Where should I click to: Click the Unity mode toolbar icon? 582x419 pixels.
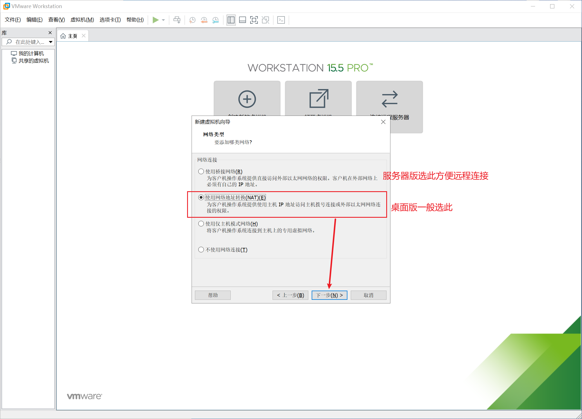pos(266,20)
